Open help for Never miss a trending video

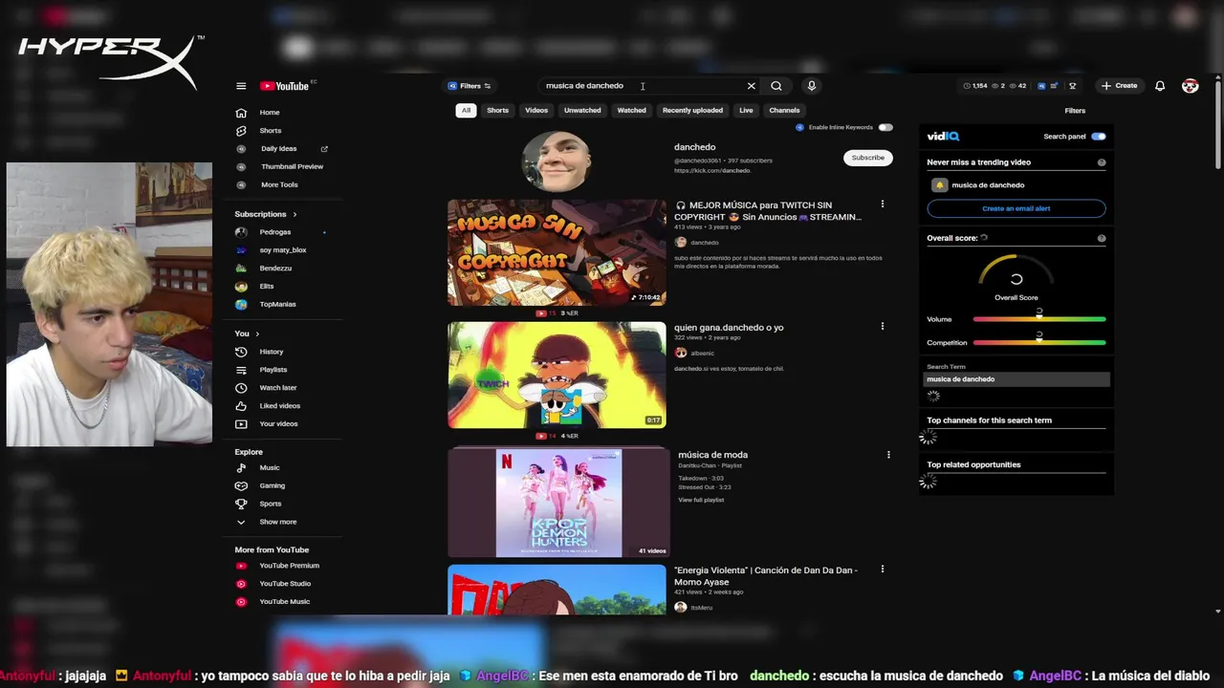(x=1102, y=162)
